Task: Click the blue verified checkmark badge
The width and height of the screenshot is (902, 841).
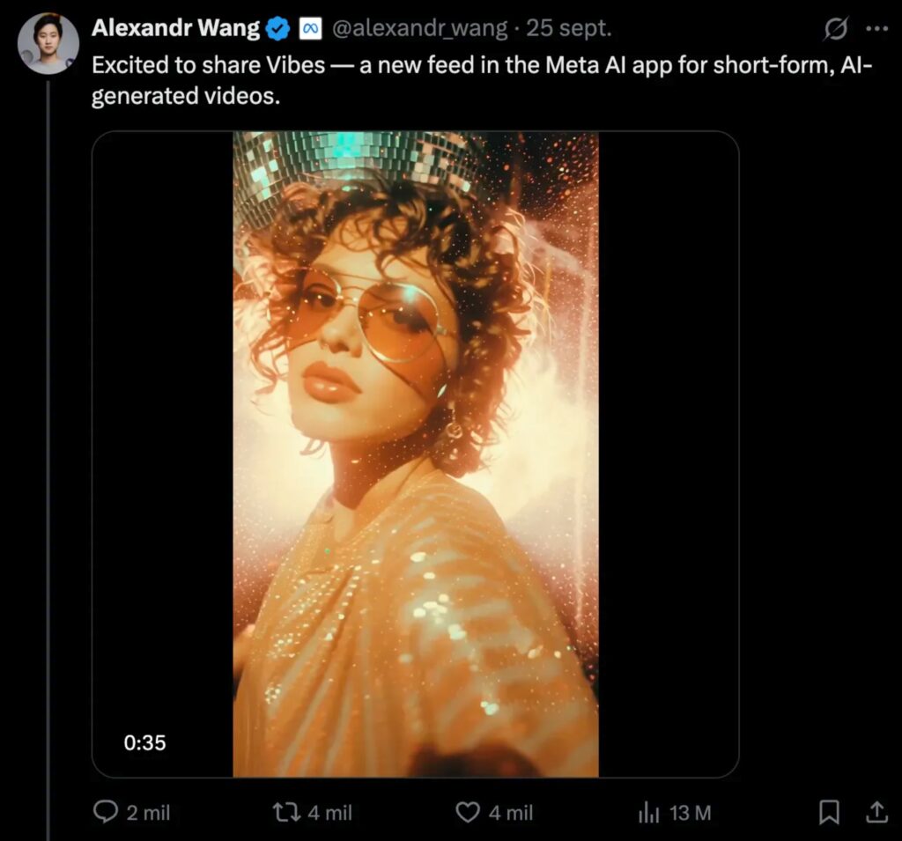Action: [x=278, y=29]
